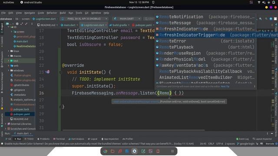278x156 pixels.
Task: Expand Scratches and Consoles node
Action: (6, 129)
